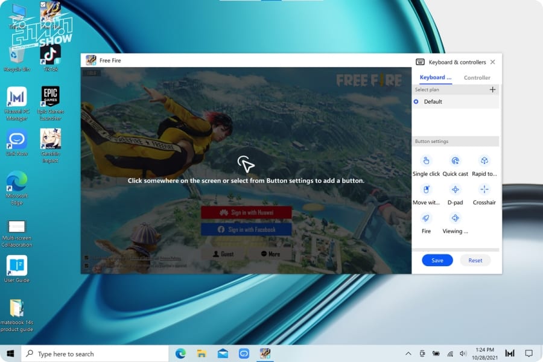Tick the second agreement checkbox in game
The height and width of the screenshot is (362, 543).
(x=86, y=265)
